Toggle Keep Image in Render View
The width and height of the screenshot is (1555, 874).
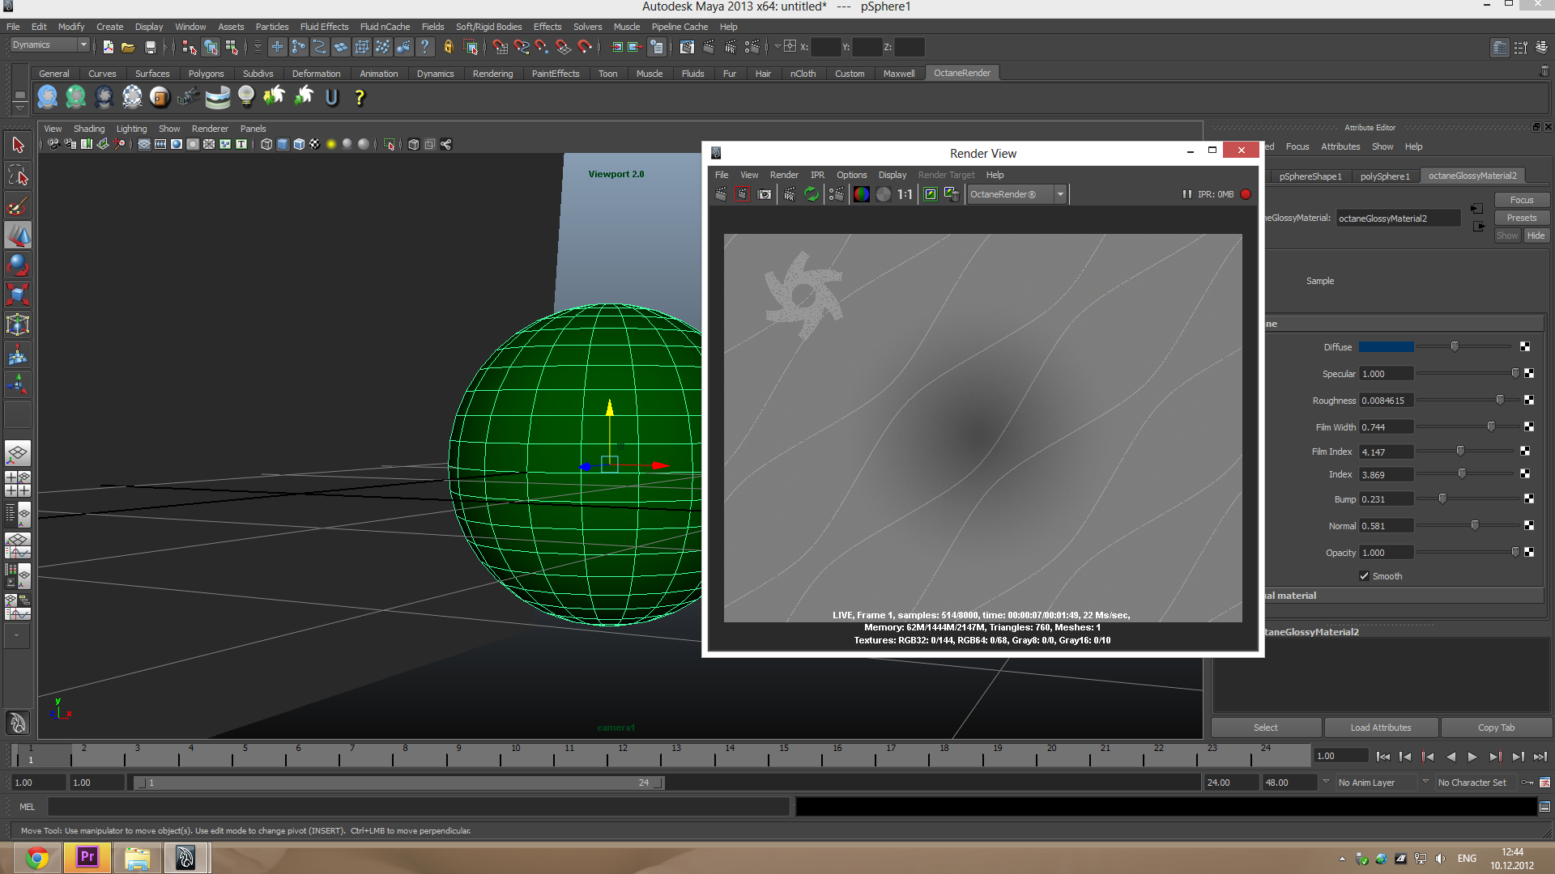931,194
